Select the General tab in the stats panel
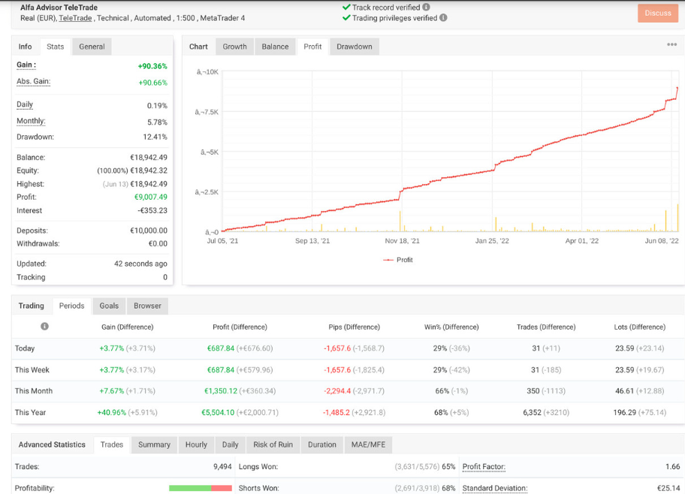The image size is (685, 494). coord(91,46)
